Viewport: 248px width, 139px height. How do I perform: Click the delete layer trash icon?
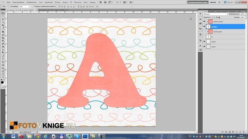244,132
